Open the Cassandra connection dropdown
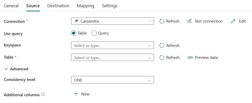252x103 pixels. 112,21
